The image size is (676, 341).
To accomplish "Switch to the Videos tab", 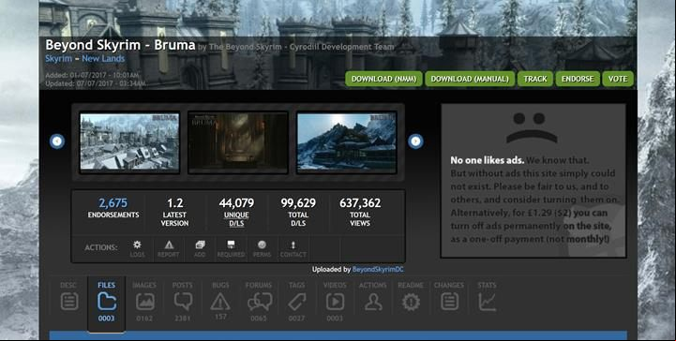I will [x=335, y=302].
